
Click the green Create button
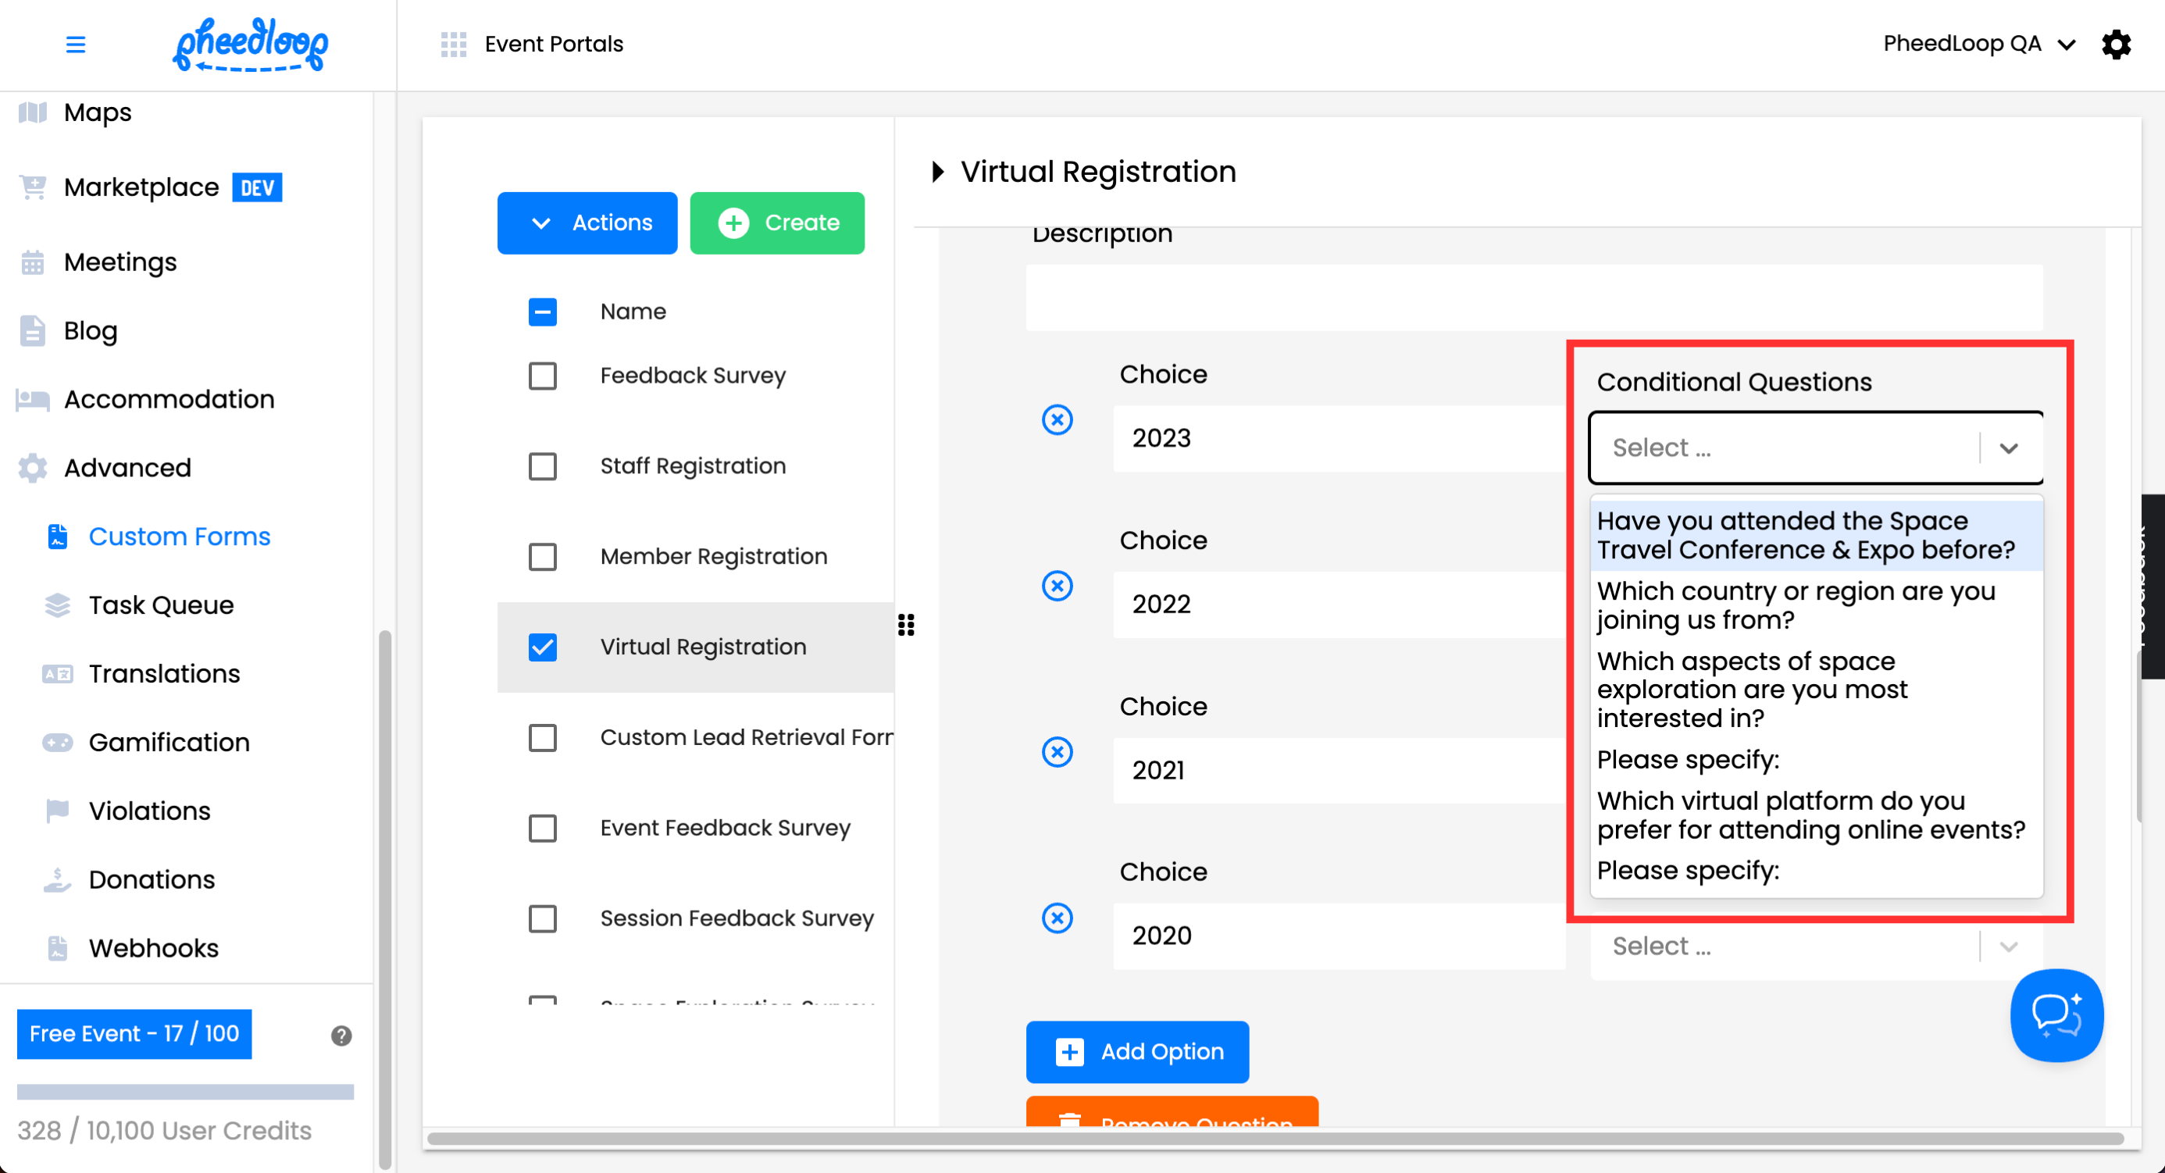pyautogui.click(x=776, y=223)
